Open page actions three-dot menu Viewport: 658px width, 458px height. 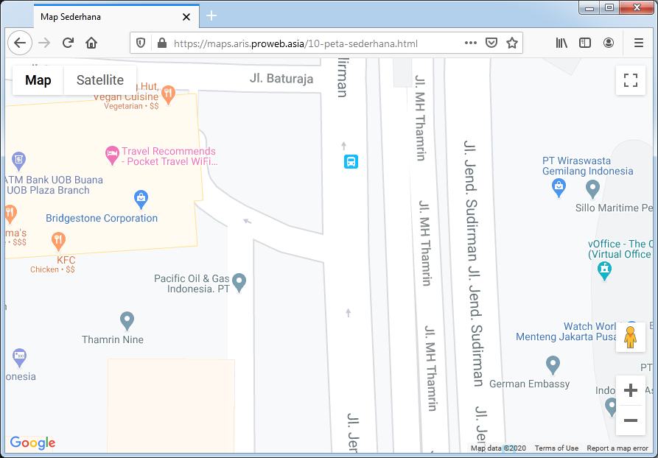(x=471, y=43)
